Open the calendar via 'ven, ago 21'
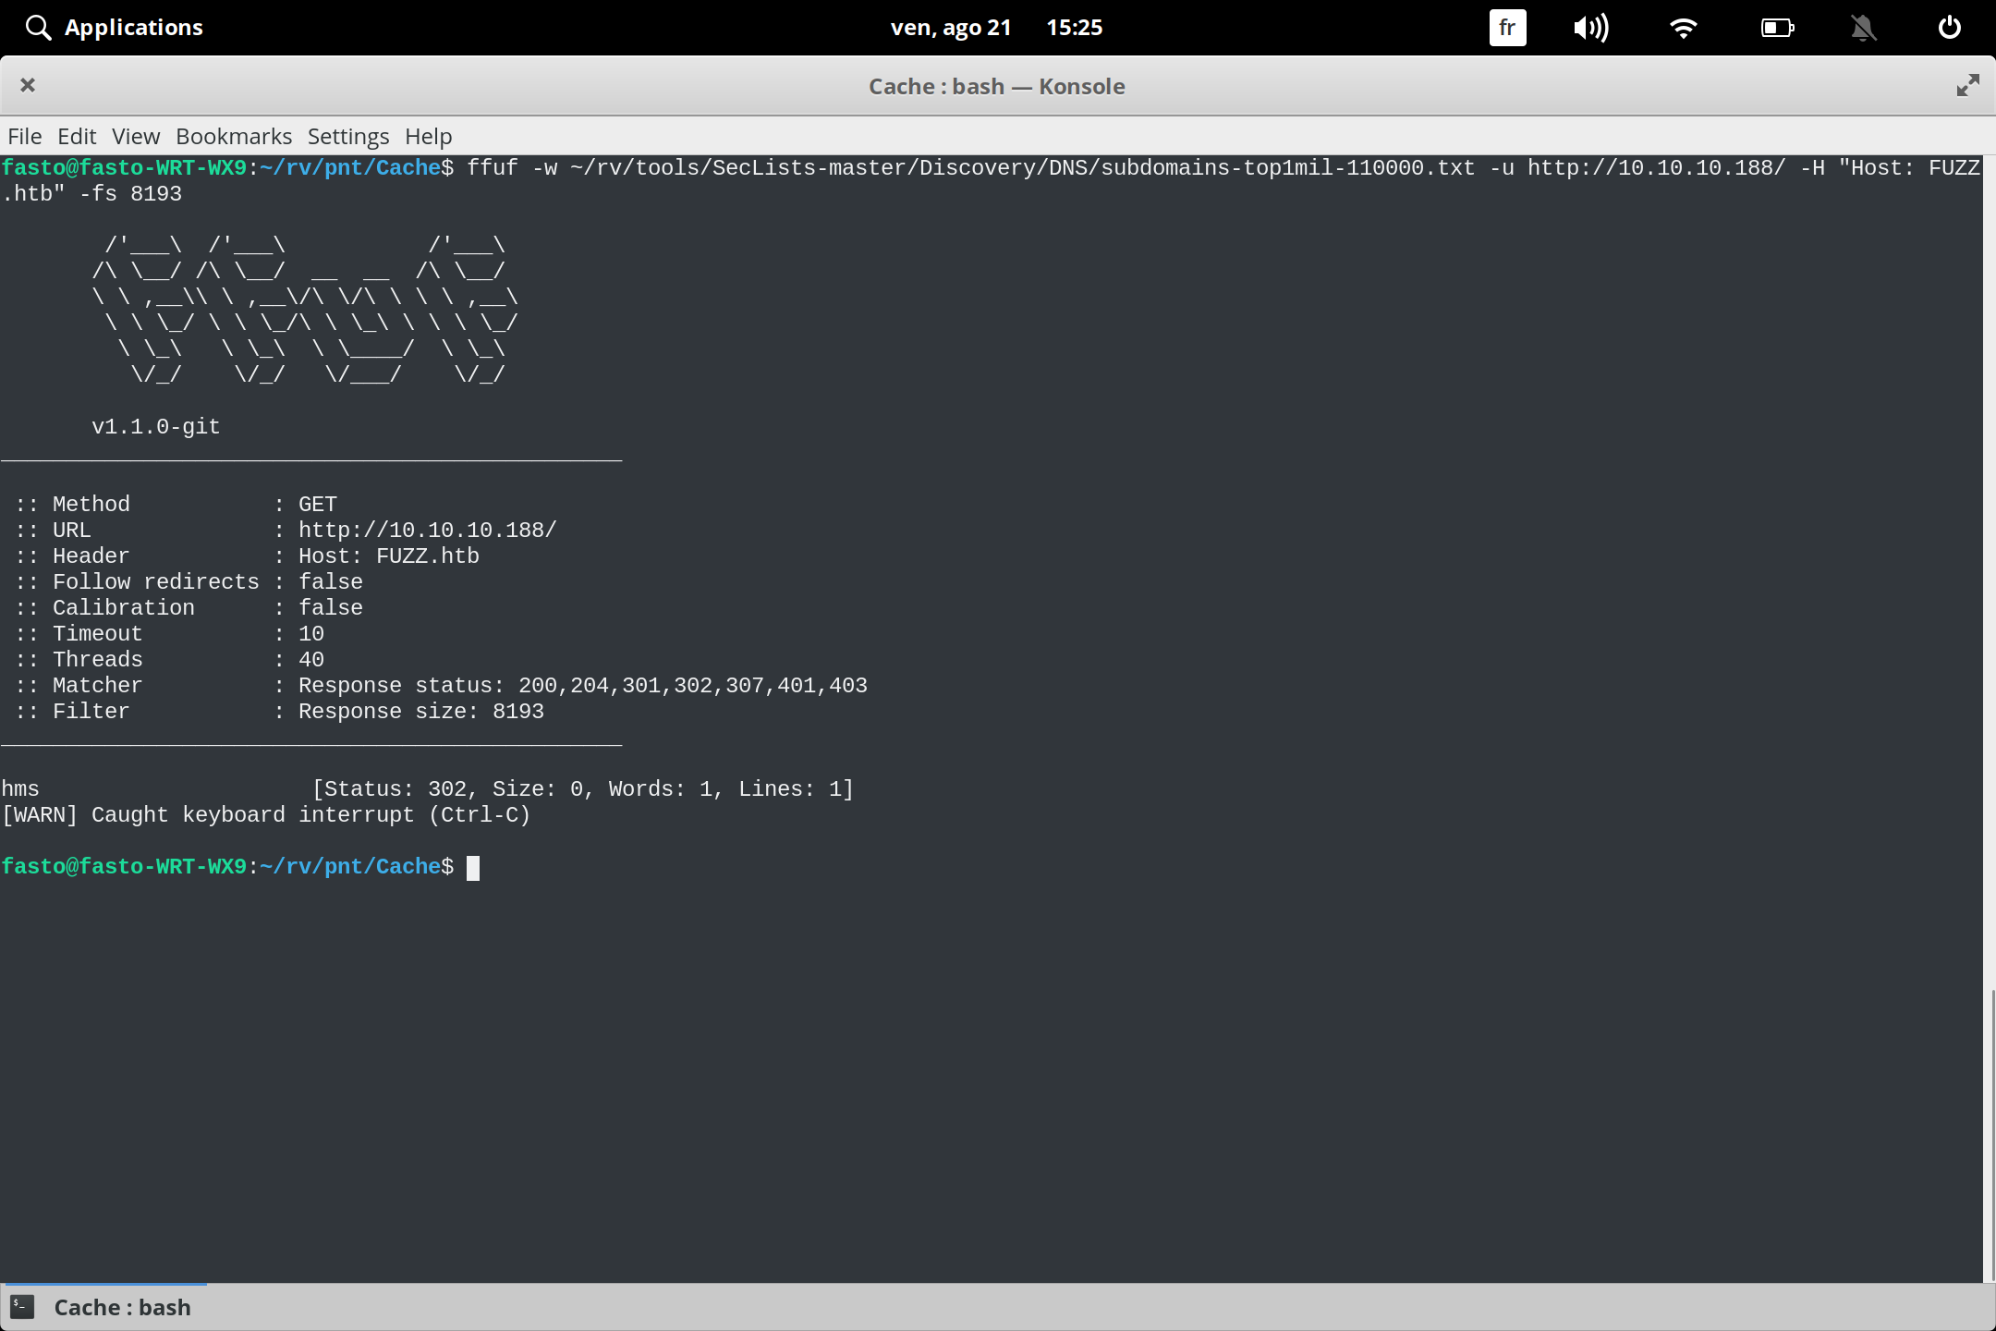The width and height of the screenshot is (1996, 1331). [x=954, y=27]
